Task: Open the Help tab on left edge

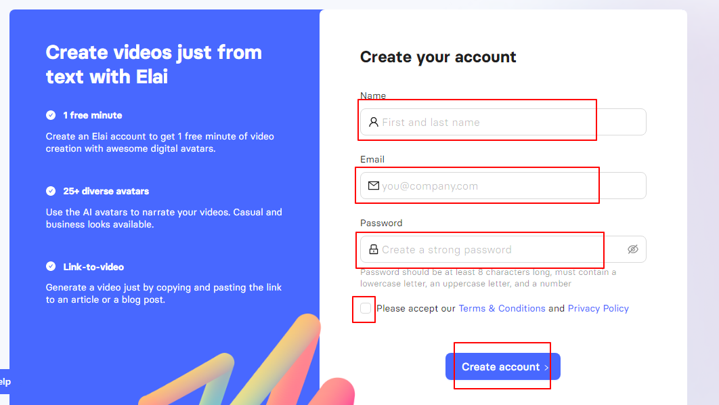Action: point(5,381)
